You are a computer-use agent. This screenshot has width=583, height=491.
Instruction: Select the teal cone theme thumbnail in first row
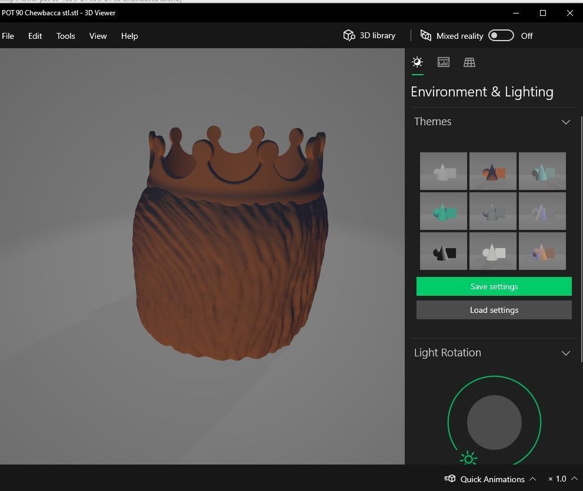pyautogui.click(x=542, y=171)
